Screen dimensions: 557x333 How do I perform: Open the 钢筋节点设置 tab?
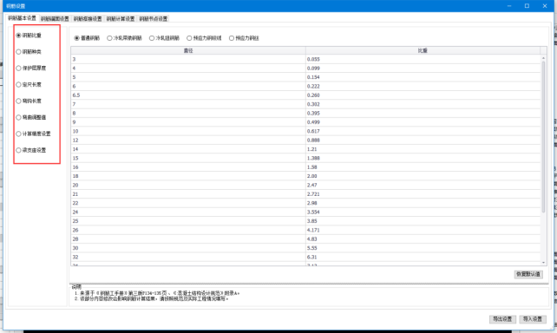point(153,19)
